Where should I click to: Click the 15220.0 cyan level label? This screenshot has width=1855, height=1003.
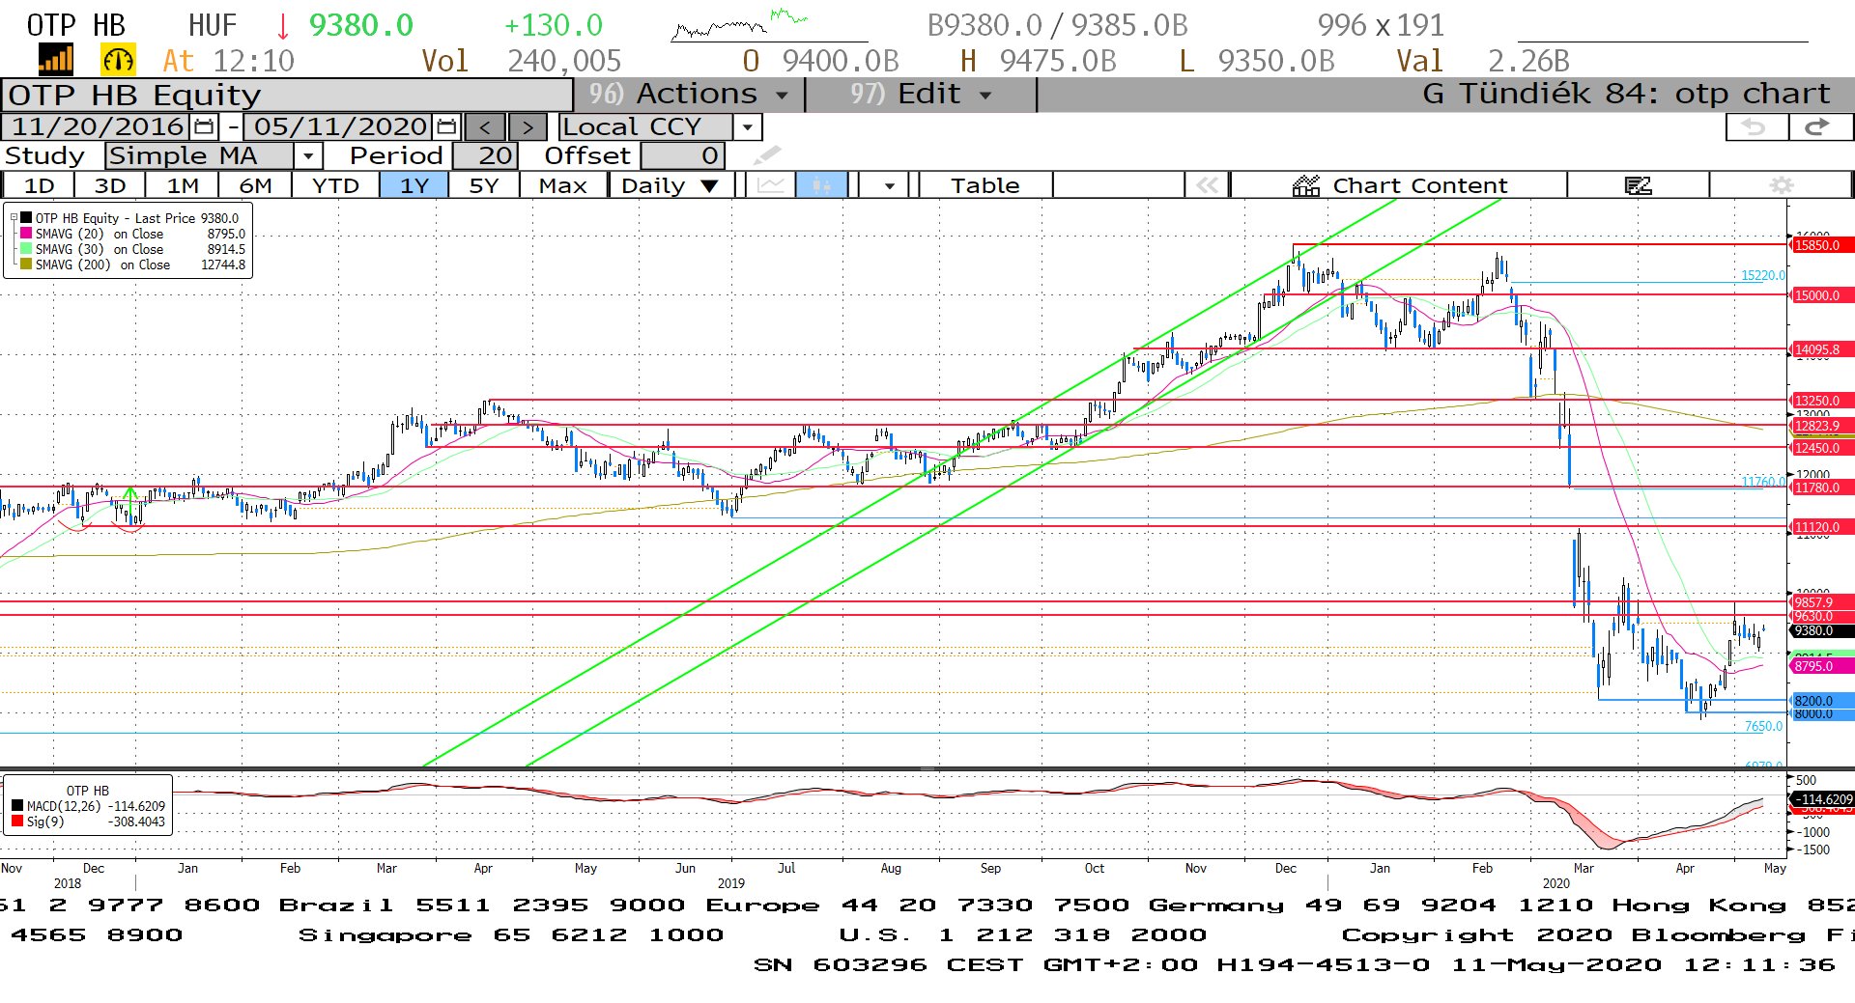pyautogui.click(x=1763, y=275)
